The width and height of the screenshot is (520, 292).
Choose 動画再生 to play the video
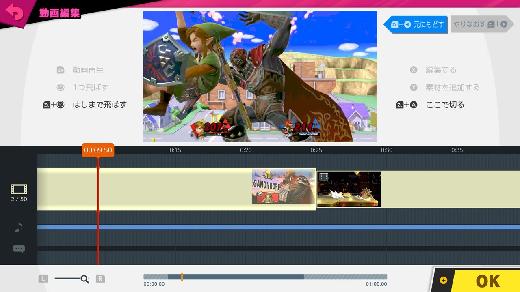(88, 70)
